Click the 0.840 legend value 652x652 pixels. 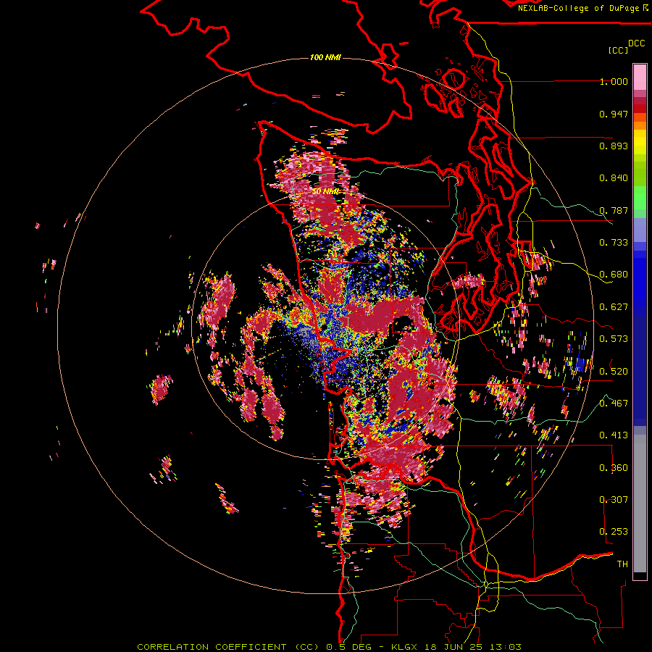(x=614, y=178)
